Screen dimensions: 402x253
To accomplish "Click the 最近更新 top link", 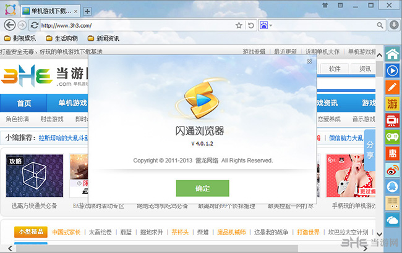I will coord(285,52).
